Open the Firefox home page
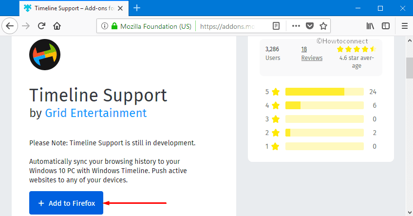Viewport: 413px width, 216px height. [57, 26]
